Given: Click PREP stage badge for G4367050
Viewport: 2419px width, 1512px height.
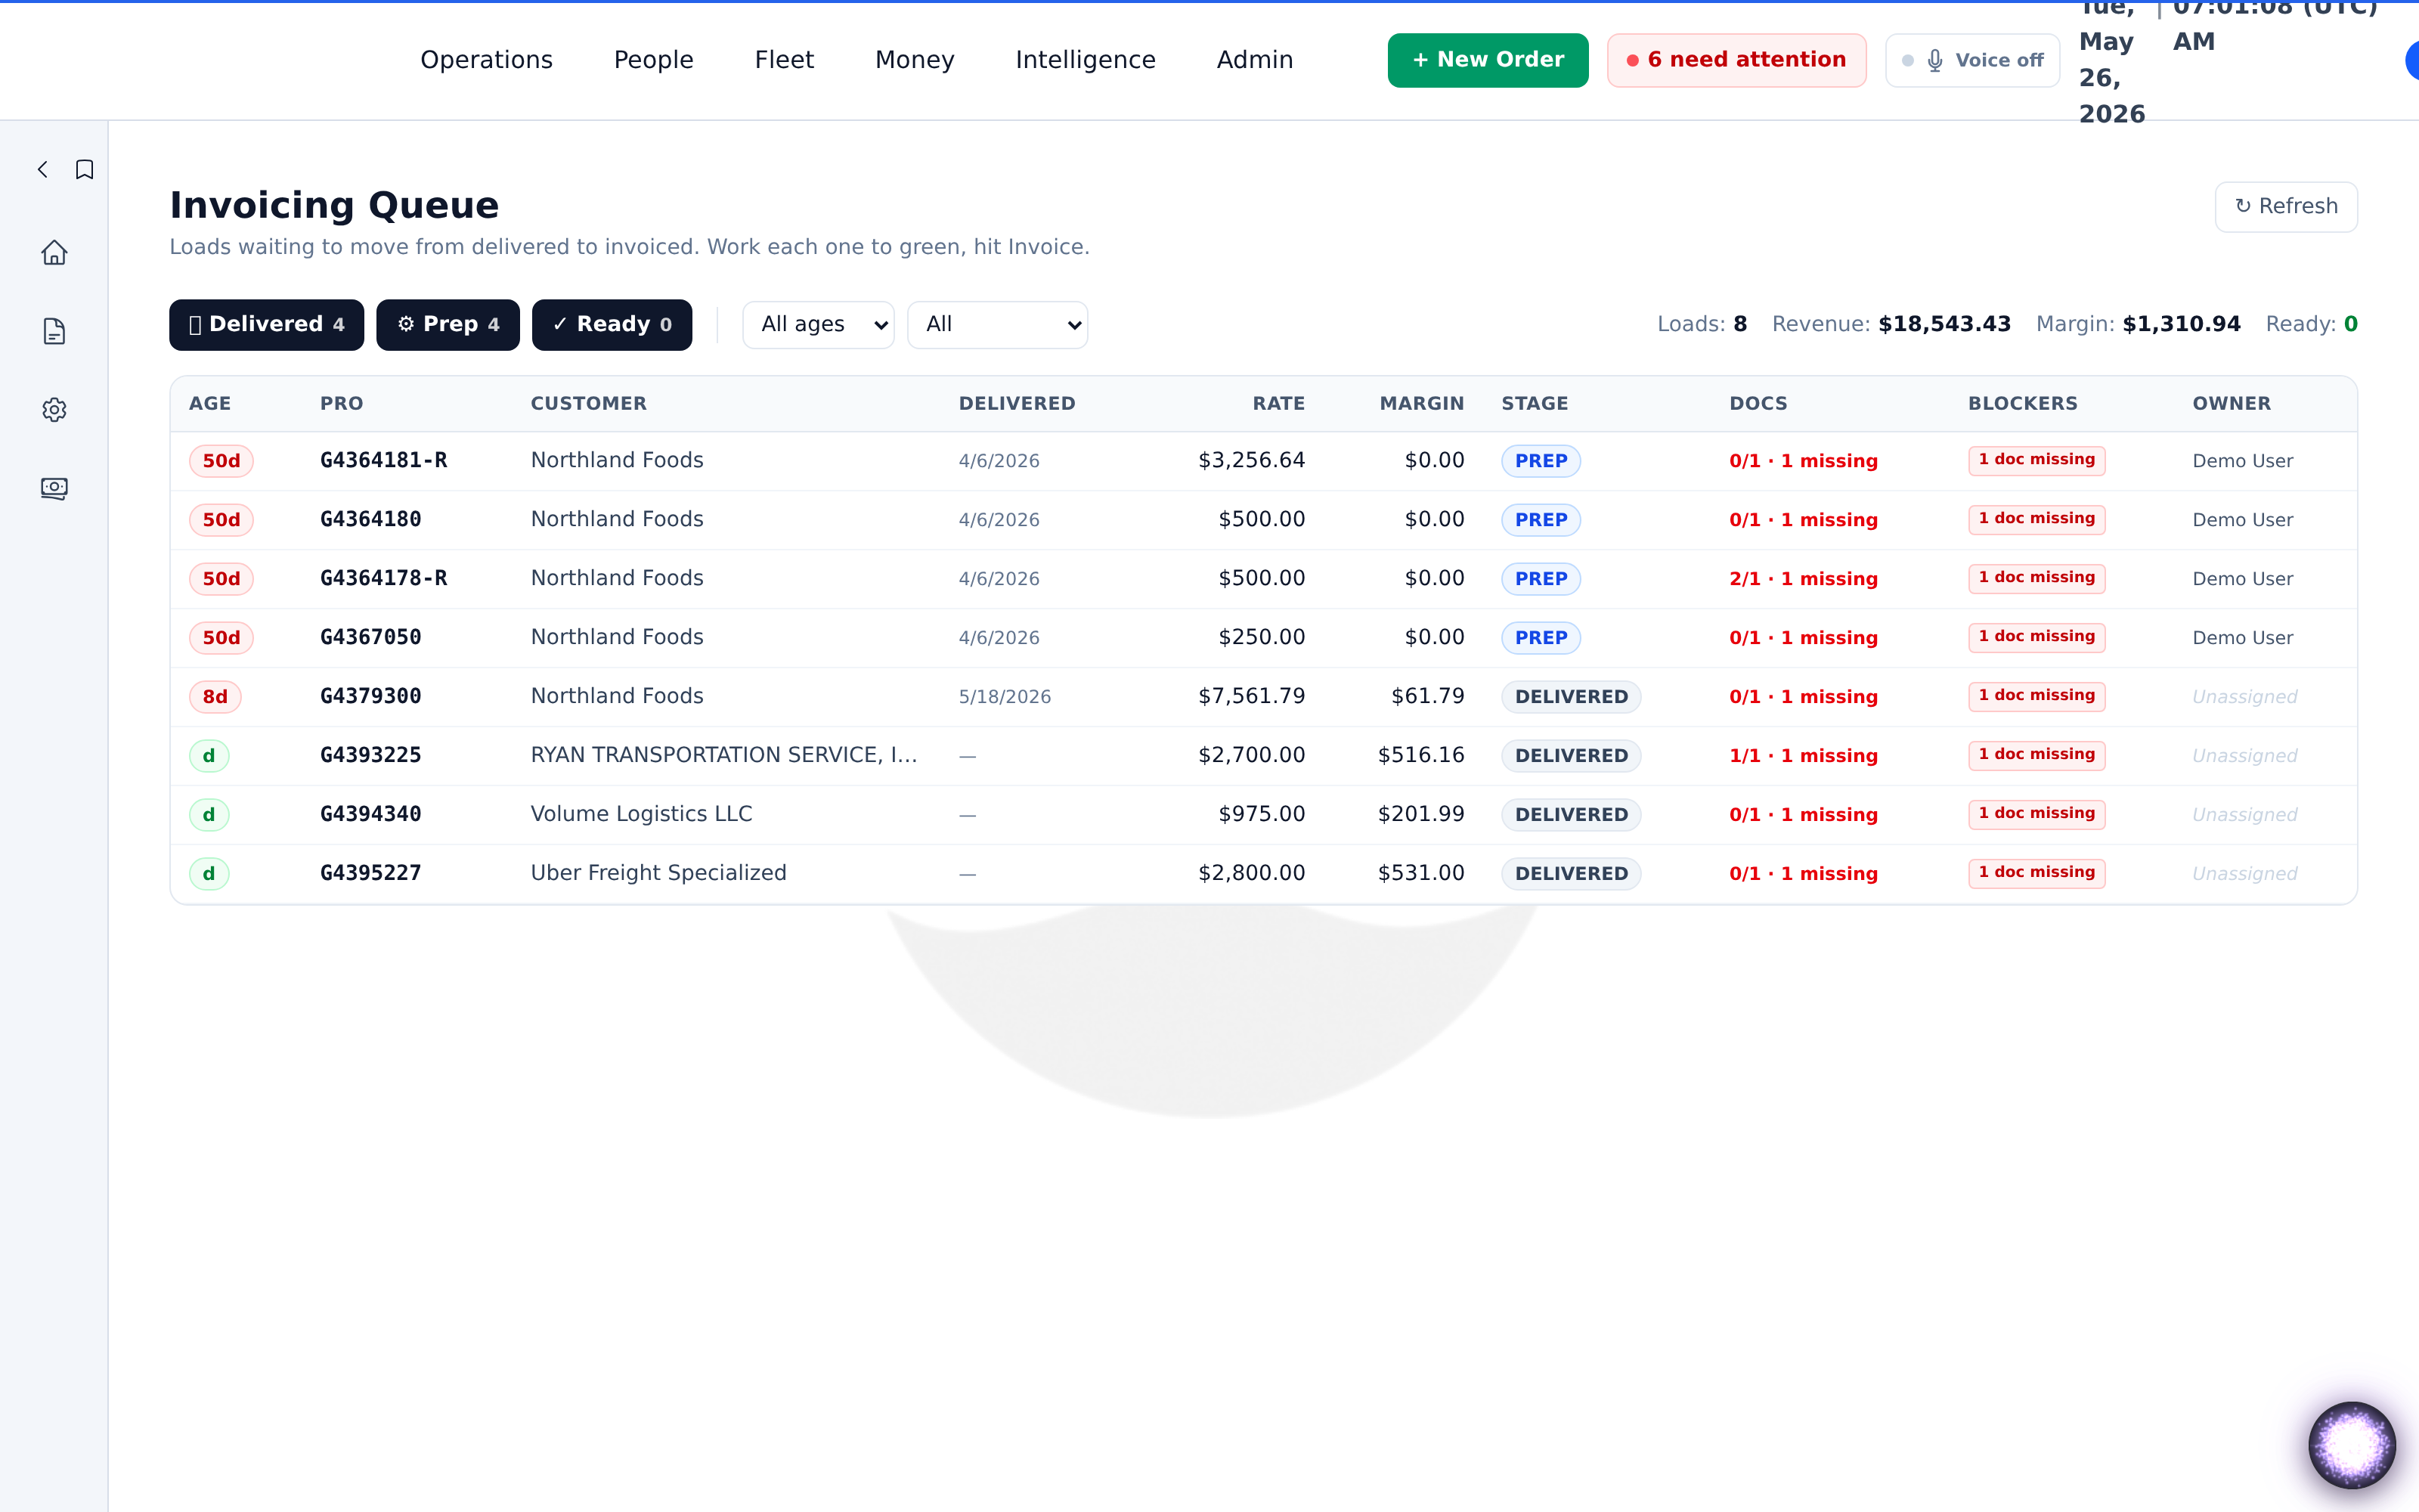Looking at the screenshot, I should [1541, 638].
